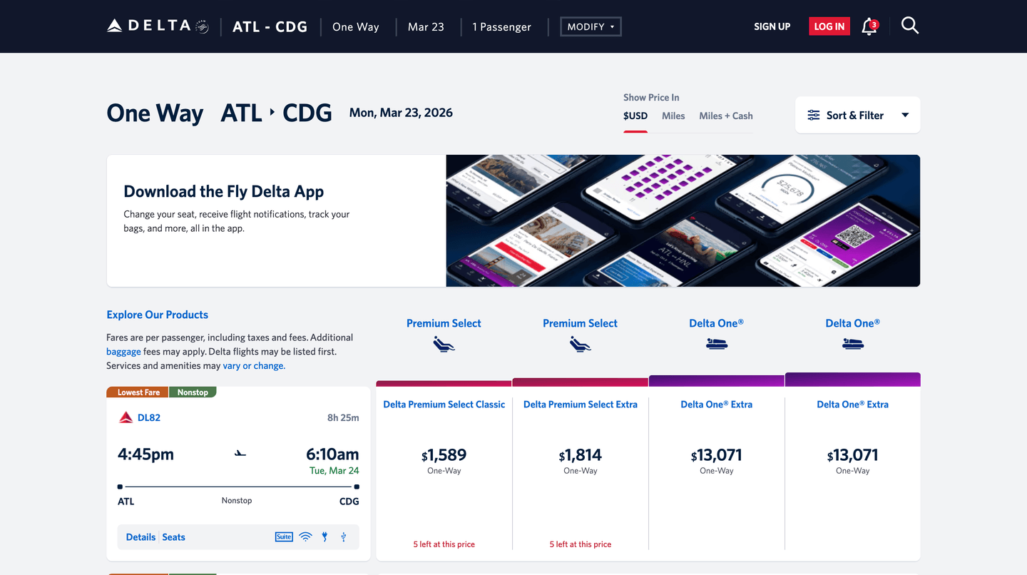1027x575 pixels.
Task: Open the baggage fees link
Action: [123, 351]
